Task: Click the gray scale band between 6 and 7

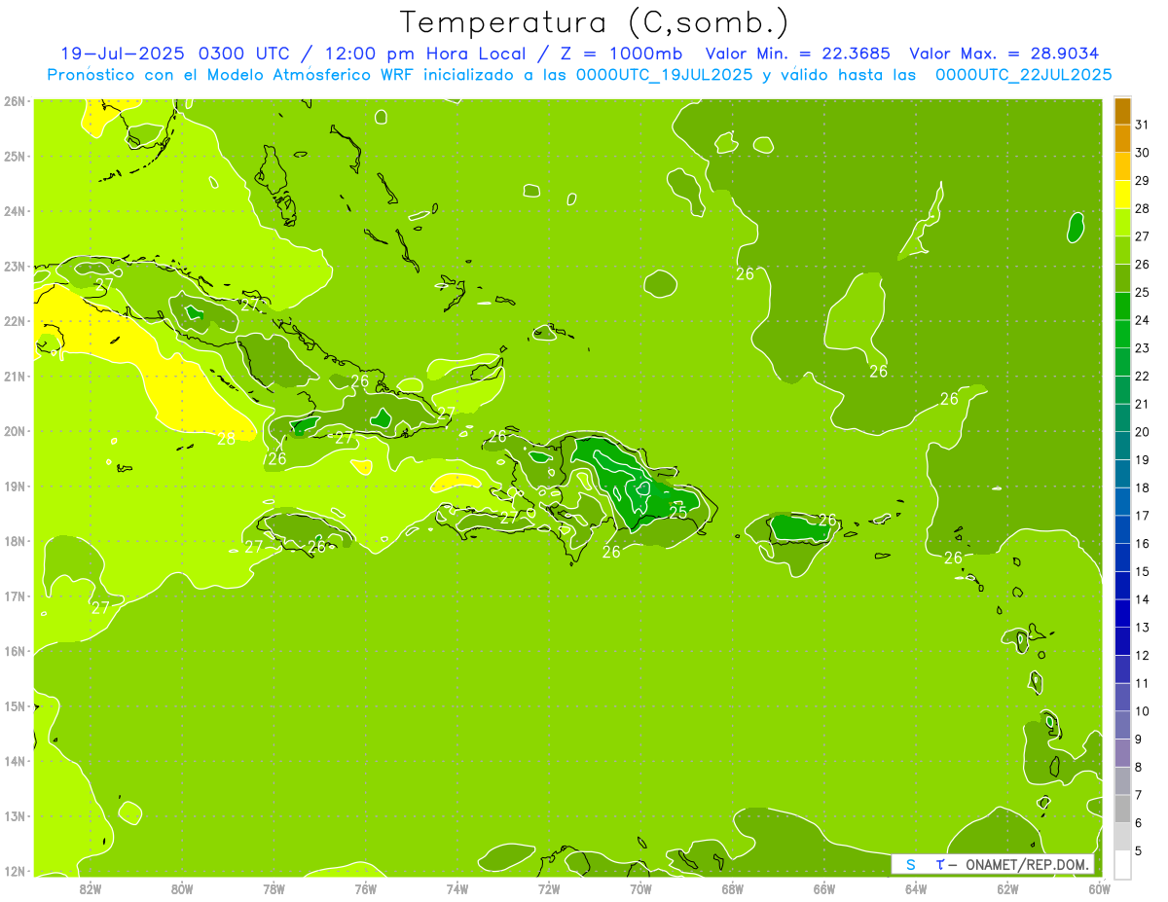Action: (1122, 809)
